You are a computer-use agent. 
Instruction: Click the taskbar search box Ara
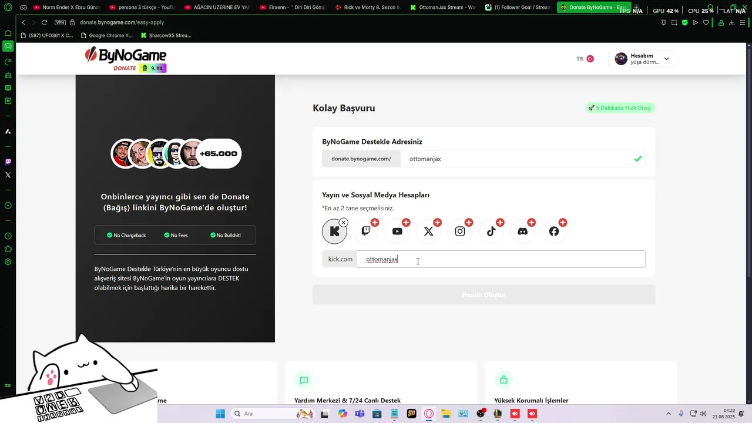(x=273, y=414)
